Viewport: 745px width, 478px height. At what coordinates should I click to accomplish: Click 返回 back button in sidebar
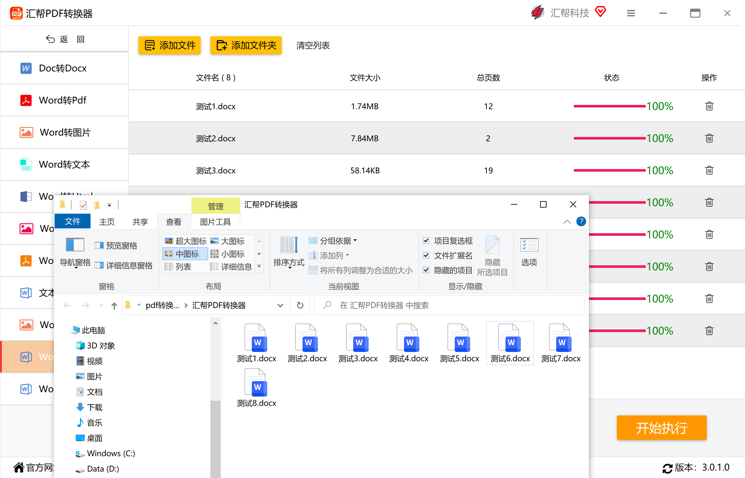point(65,39)
